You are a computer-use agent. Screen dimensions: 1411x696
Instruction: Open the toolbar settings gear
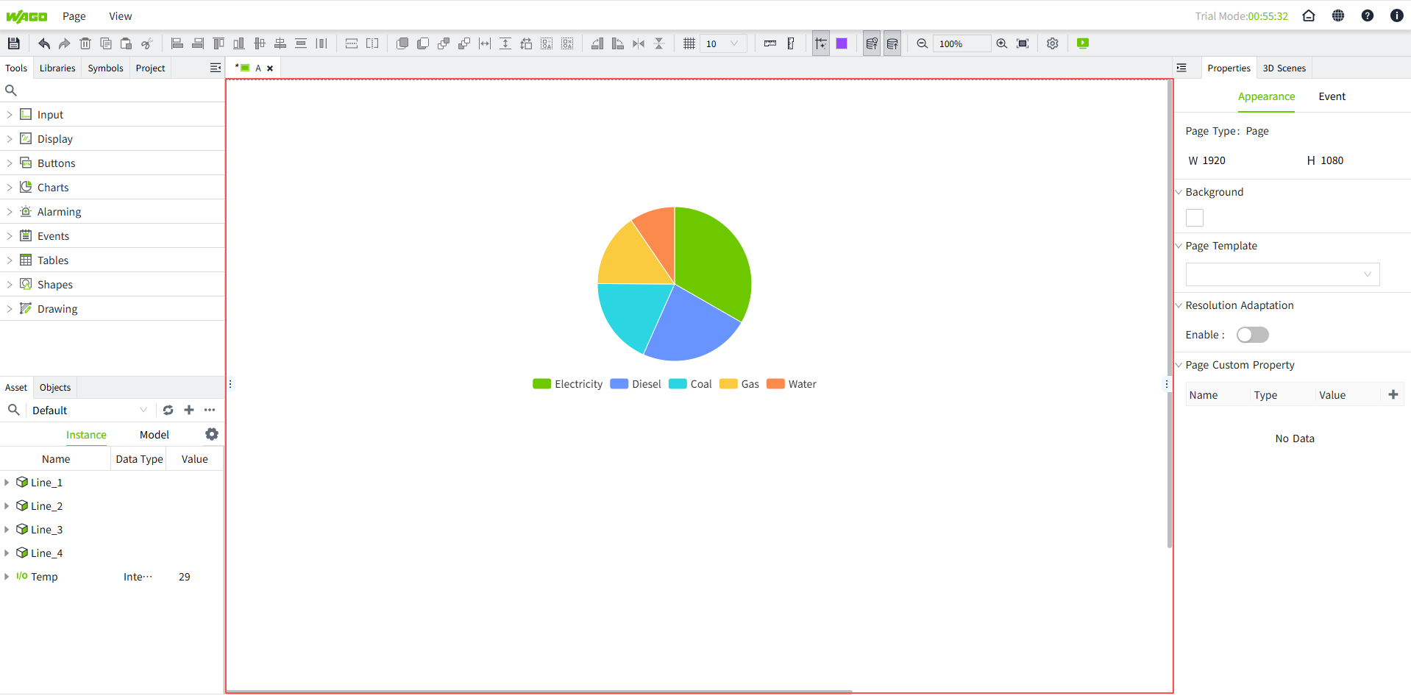1052,43
